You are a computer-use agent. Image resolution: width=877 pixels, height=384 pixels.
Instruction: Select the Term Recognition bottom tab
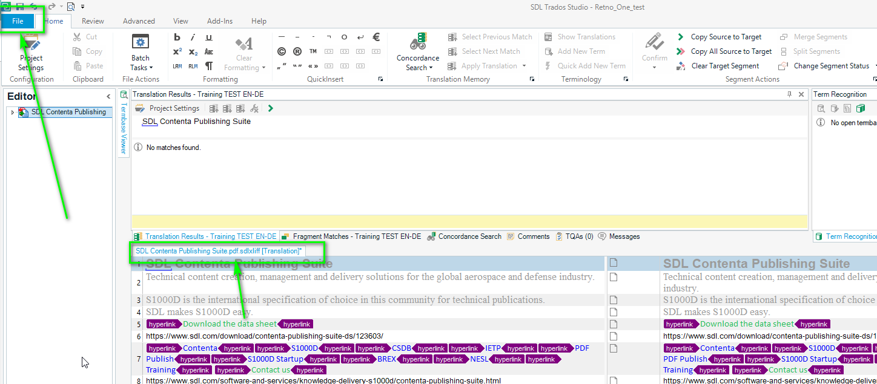pos(846,236)
